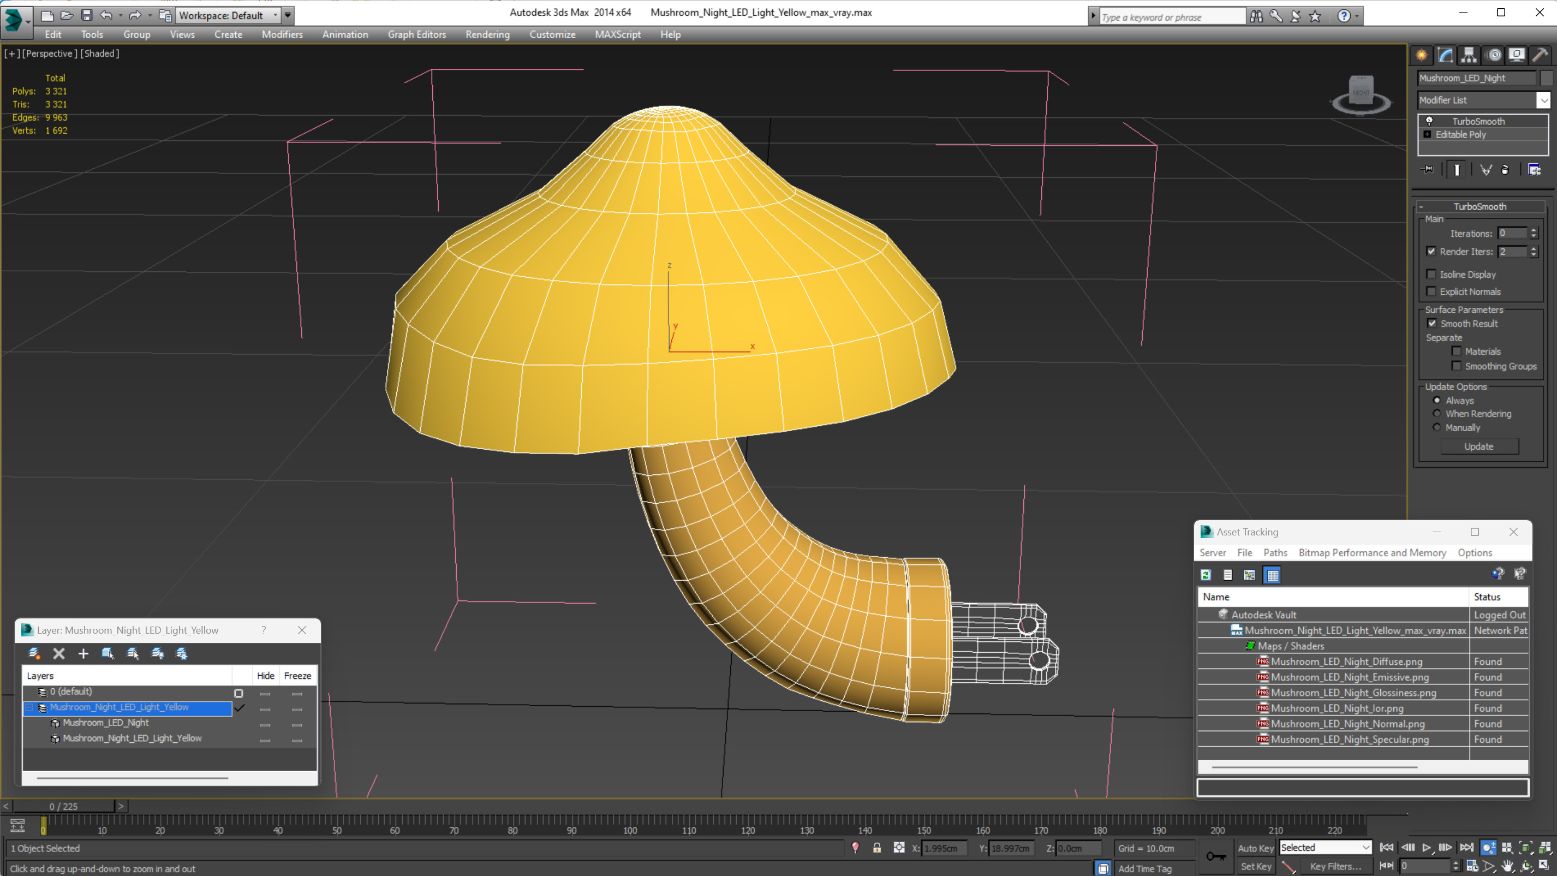Click the Undo arrow icon
Image resolution: width=1557 pixels, height=876 pixels.
click(106, 15)
